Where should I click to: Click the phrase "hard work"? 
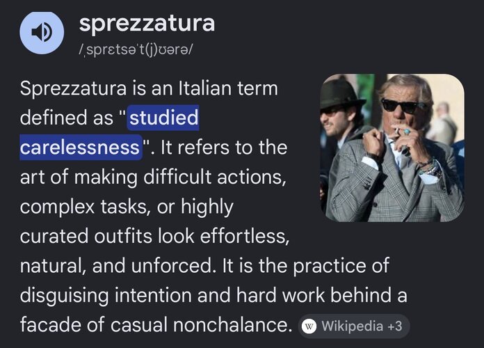coord(280,295)
